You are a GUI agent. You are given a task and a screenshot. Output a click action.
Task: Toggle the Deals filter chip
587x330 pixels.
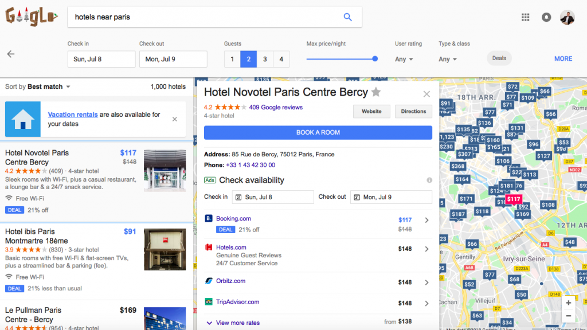tap(499, 58)
